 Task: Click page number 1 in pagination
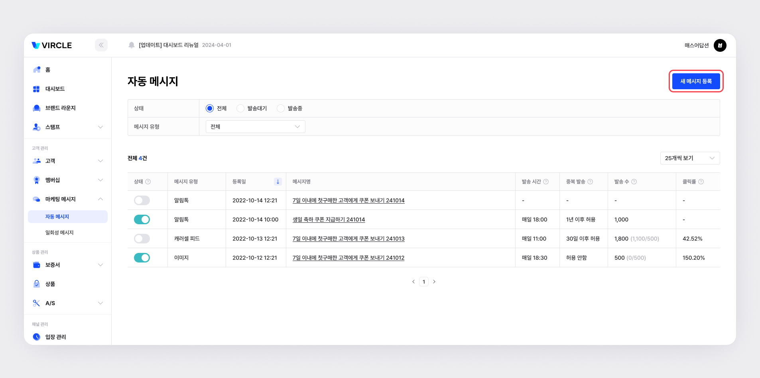[x=424, y=282]
